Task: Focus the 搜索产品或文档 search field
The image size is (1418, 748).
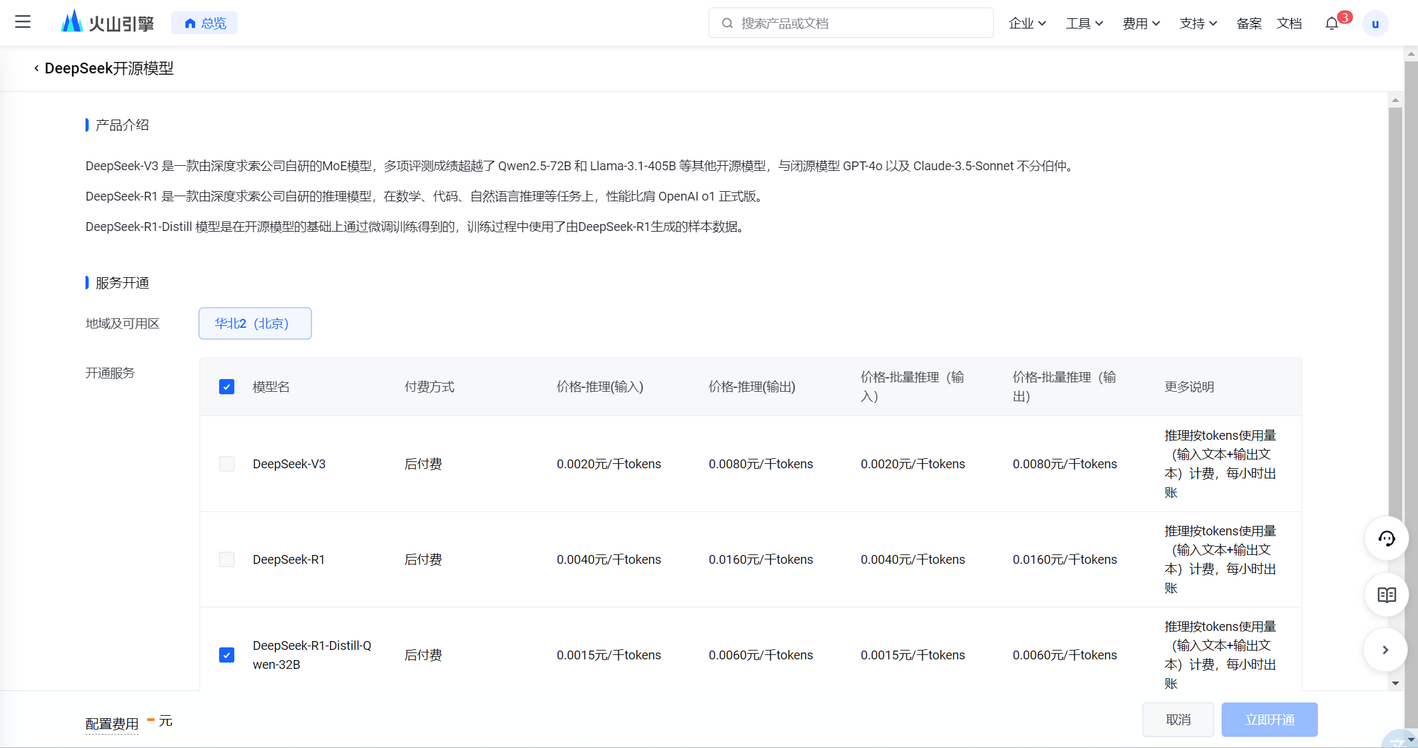Action: [851, 23]
